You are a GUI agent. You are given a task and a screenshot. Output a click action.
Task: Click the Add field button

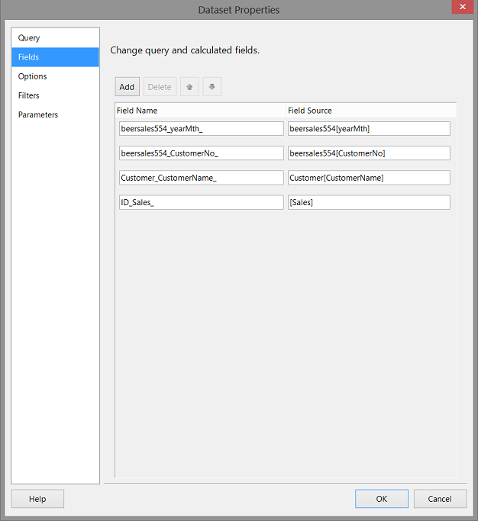(x=127, y=87)
